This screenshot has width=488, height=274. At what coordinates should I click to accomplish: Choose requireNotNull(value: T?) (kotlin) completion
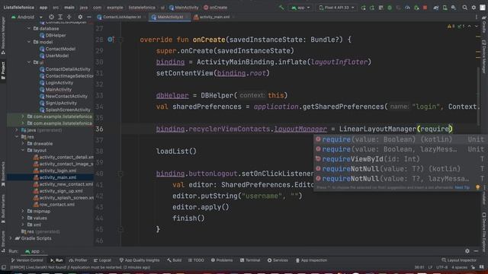coord(399,169)
